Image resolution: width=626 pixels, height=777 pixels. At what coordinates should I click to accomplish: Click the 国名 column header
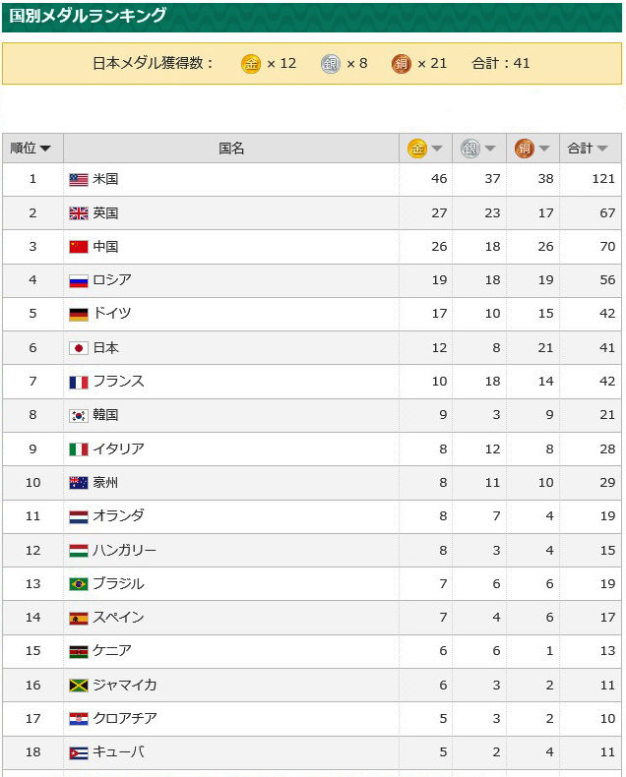pyautogui.click(x=231, y=149)
